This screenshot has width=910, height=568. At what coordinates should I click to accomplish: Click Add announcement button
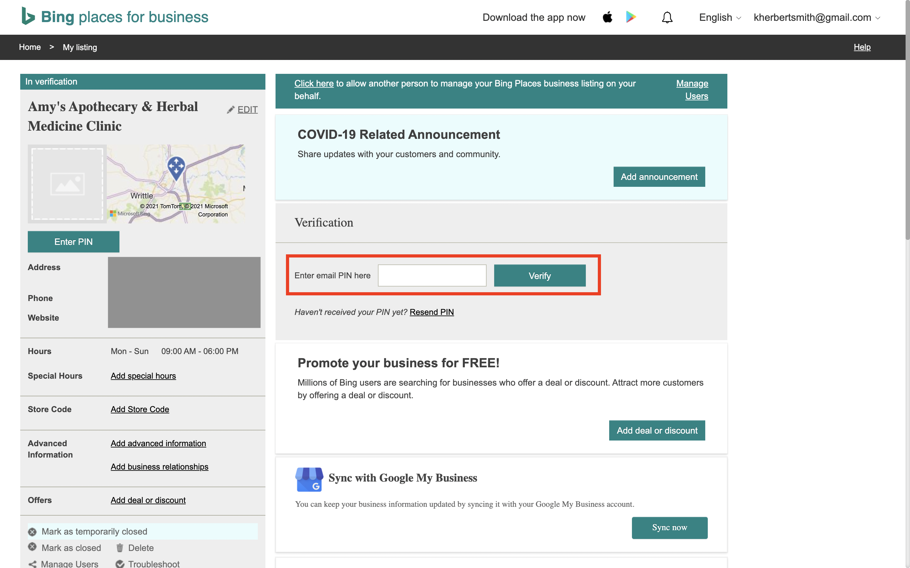pyautogui.click(x=659, y=177)
